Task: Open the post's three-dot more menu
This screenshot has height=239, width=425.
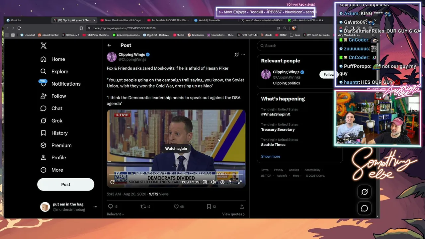Action: (243, 54)
